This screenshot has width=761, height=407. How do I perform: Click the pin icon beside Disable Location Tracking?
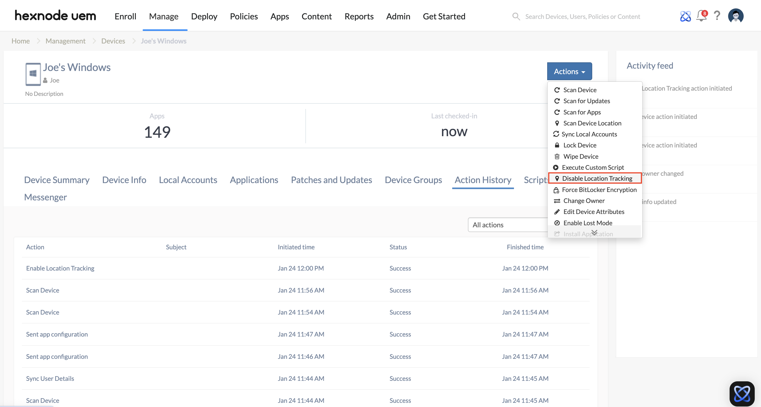557,178
